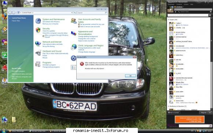Click send arrow beside Yahoo web search box
This screenshot has height=133, width=213.
click(210, 126)
